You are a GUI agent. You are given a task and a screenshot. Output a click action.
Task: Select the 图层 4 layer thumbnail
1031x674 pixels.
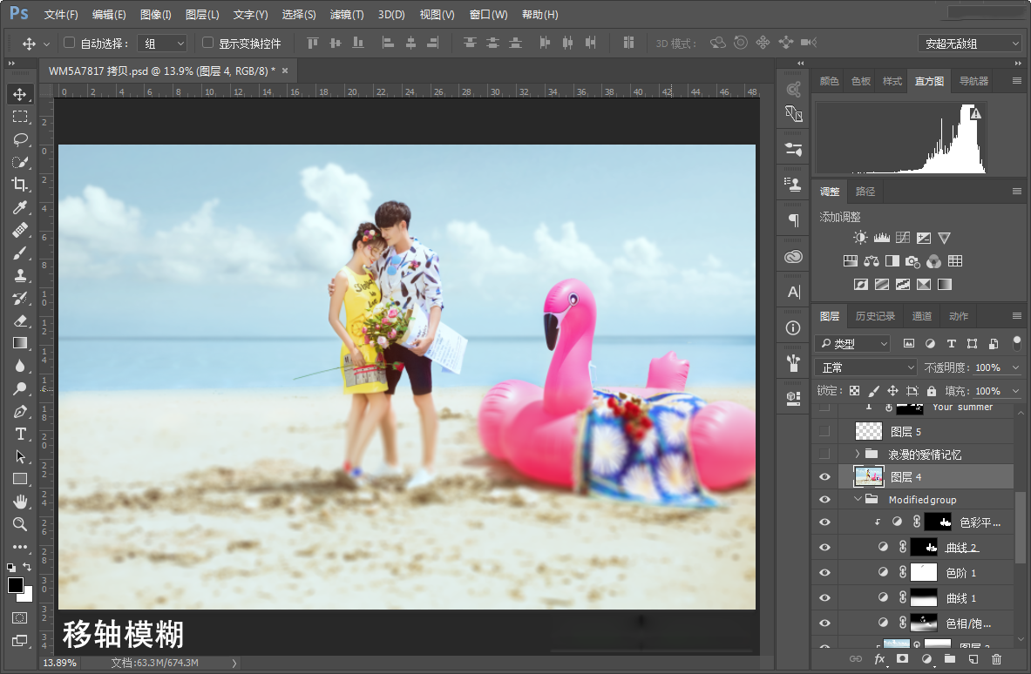[868, 476]
